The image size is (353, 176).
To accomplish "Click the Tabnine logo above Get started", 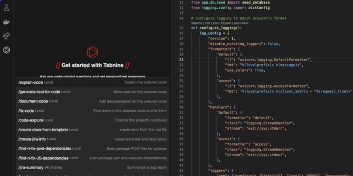I will [x=92, y=52].
